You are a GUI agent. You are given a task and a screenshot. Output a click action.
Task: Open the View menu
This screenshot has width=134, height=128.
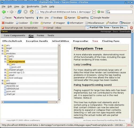pyautogui.click(x=17, y=7)
